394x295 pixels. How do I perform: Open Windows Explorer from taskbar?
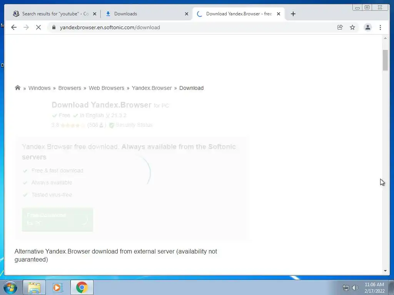click(x=34, y=287)
